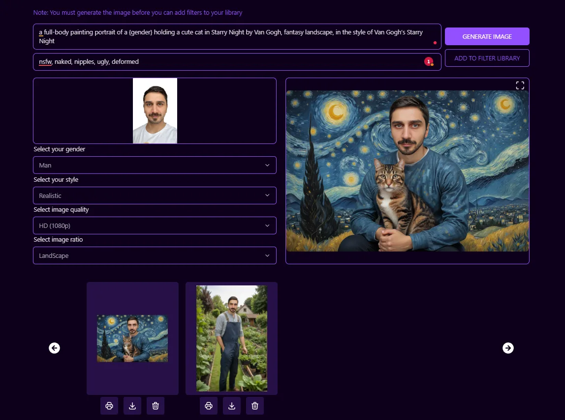Print the Starry Night cat thumbnail image
This screenshot has height=420, width=565.
tap(109, 406)
